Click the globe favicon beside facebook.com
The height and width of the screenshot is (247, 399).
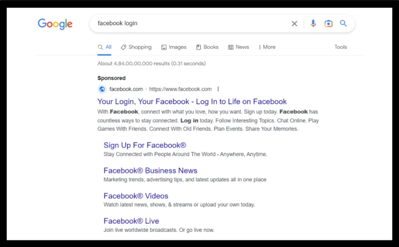tap(102, 89)
